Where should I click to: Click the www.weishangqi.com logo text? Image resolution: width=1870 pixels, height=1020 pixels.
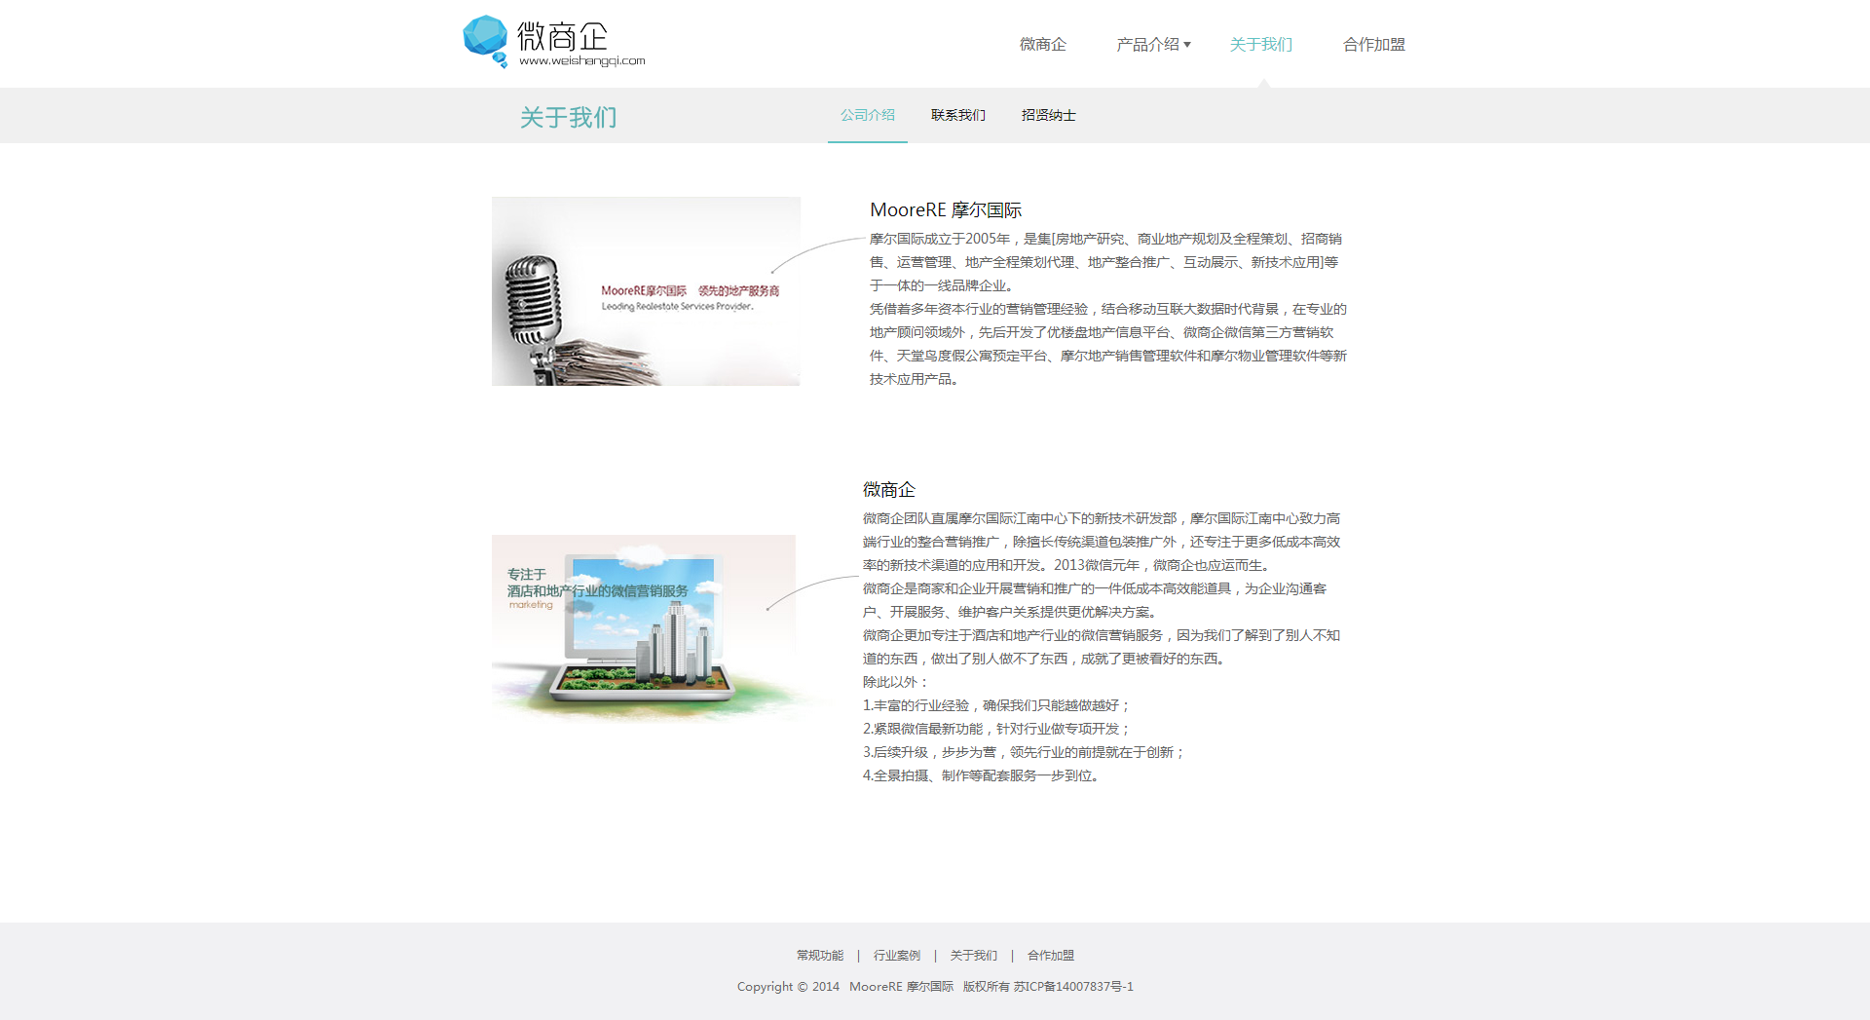click(x=581, y=60)
